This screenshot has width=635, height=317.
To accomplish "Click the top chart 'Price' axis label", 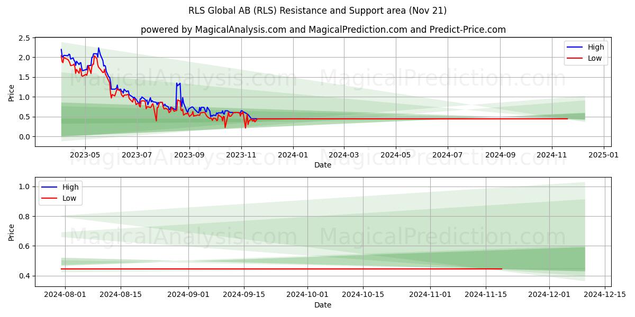I will [12, 92].
